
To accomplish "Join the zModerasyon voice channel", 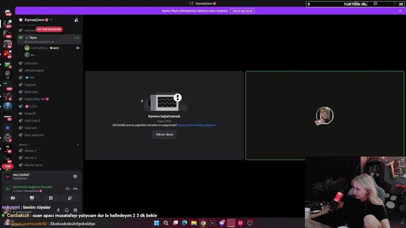I will (x=49, y=70).
